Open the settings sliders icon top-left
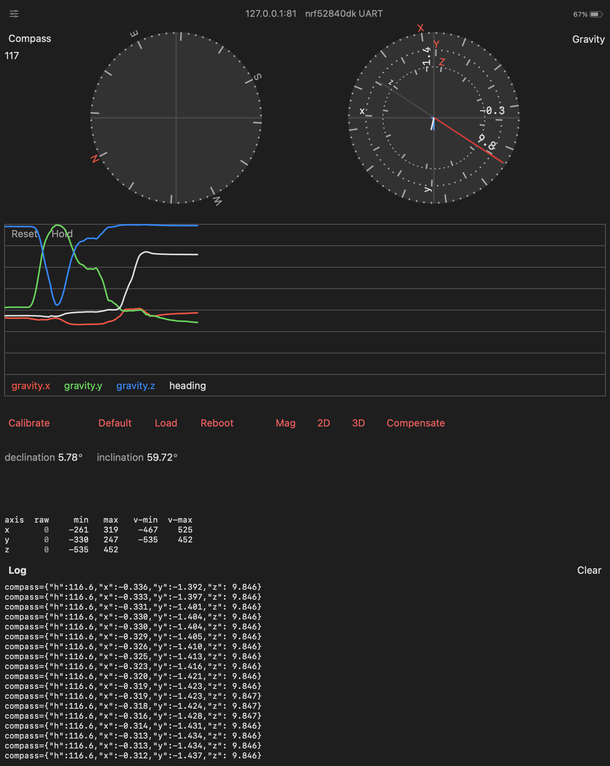 14,14
